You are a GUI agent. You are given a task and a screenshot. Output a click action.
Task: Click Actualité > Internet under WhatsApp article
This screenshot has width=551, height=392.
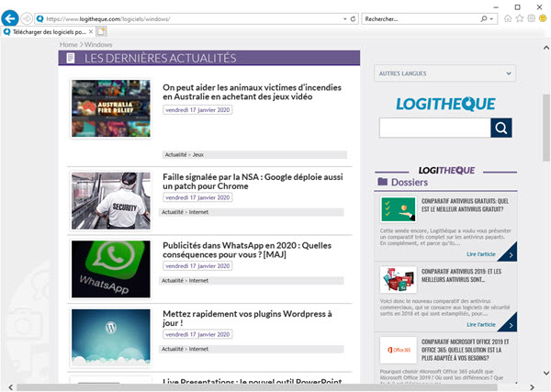[x=185, y=281]
